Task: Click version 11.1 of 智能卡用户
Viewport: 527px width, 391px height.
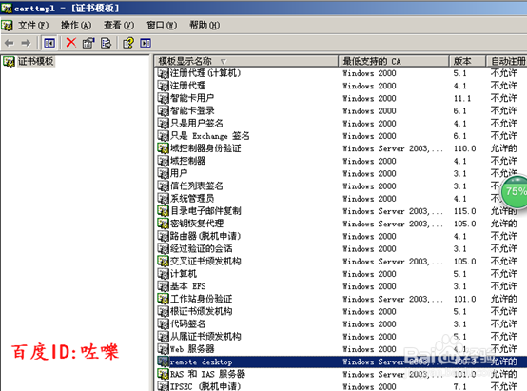Action: pyautogui.click(x=462, y=99)
